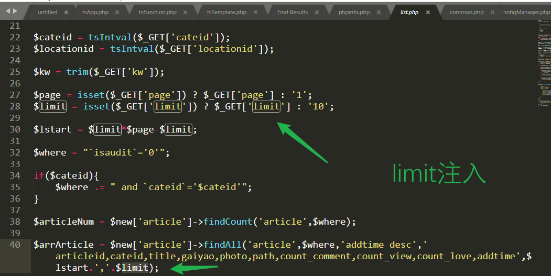Close the tsTemplate.php tab
551x276 pixels.
tap(255, 12)
